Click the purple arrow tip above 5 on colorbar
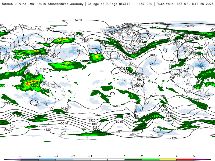The width and height of the screenshot is (215, 161). point(202,160)
